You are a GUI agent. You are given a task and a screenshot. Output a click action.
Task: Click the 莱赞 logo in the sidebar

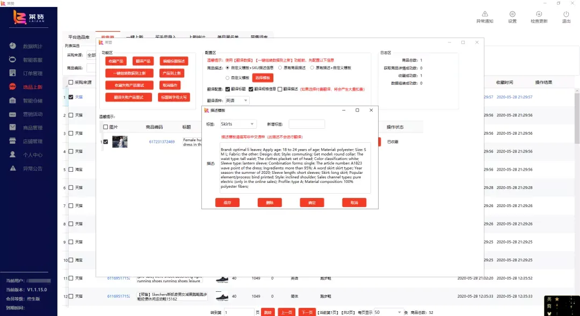coord(28,17)
